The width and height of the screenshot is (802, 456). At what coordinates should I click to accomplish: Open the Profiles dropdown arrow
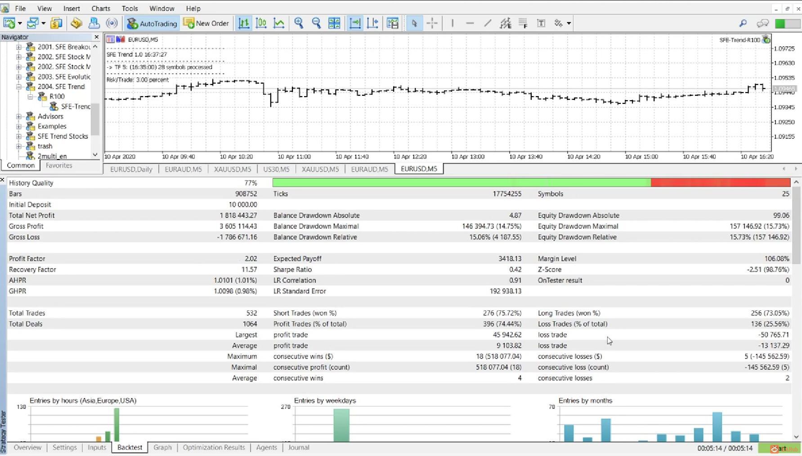point(43,23)
